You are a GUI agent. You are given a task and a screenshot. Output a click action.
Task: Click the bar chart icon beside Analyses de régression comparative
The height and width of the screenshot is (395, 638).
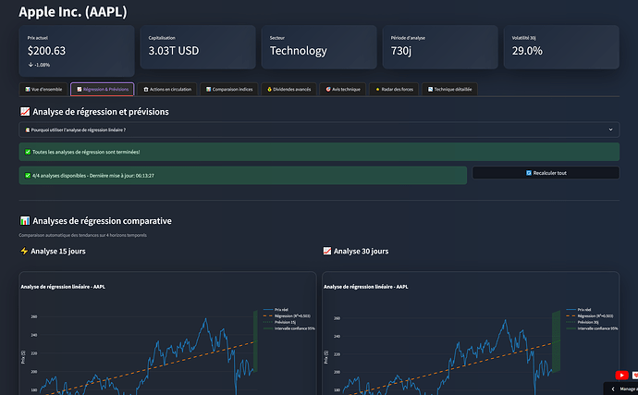(x=25, y=221)
